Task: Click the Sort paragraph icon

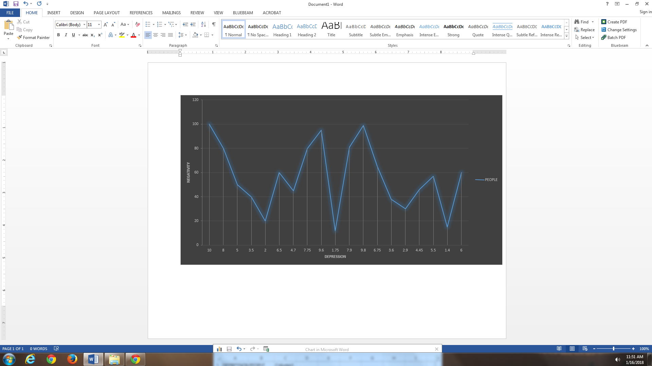Action: point(203,24)
